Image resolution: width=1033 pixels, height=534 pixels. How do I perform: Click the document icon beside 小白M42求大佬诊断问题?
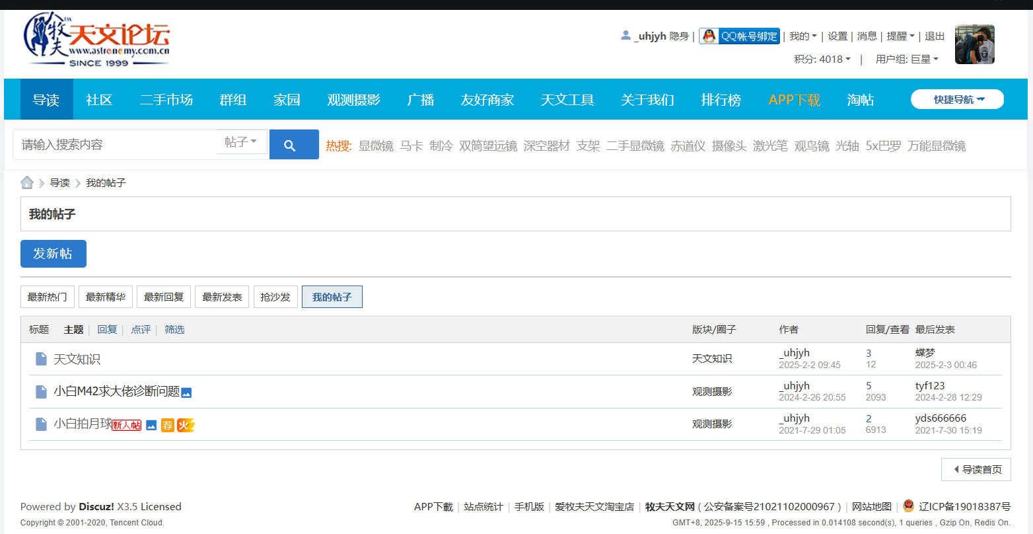(x=41, y=392)
